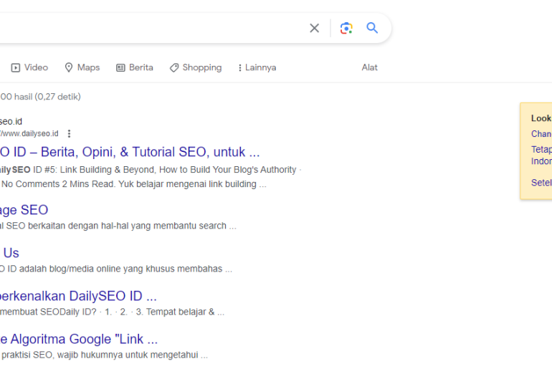
Task: Open Google Lens image search icon
Action: (346, 28)
